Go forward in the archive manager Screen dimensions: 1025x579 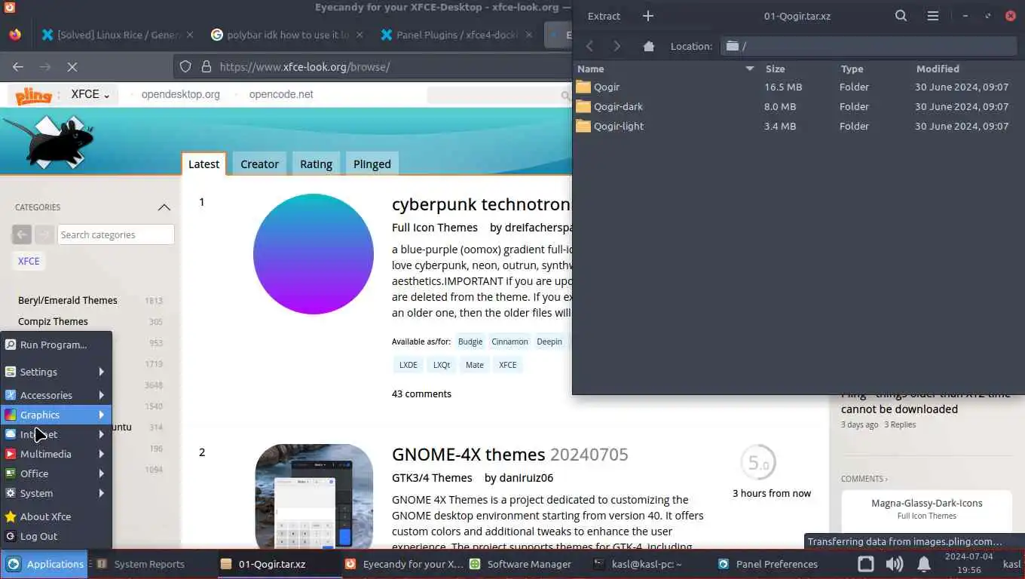pyautogui.click(x=617, y=46)
